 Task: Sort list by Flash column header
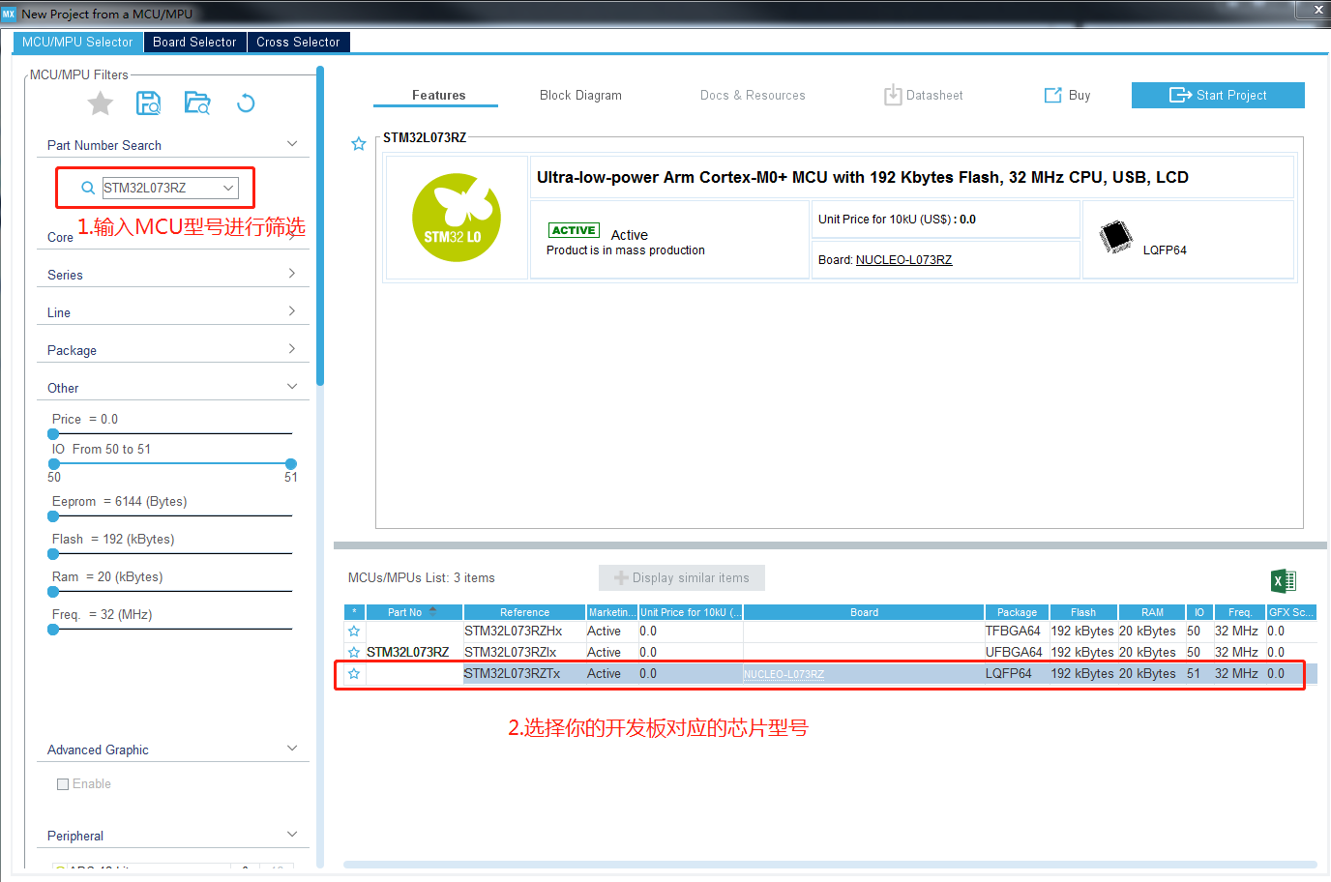[x=1082, y=612]
